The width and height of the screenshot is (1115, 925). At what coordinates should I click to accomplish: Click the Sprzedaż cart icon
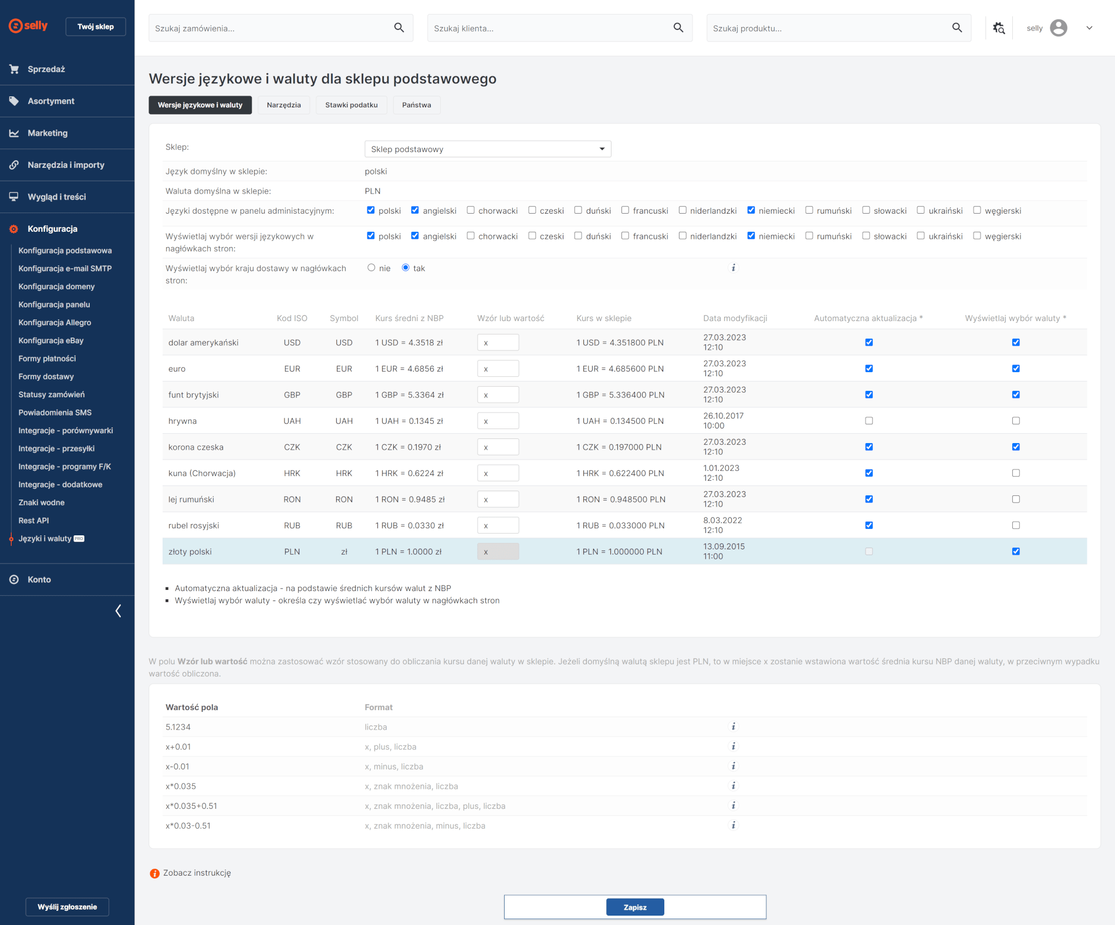click(x=14, y=69)
